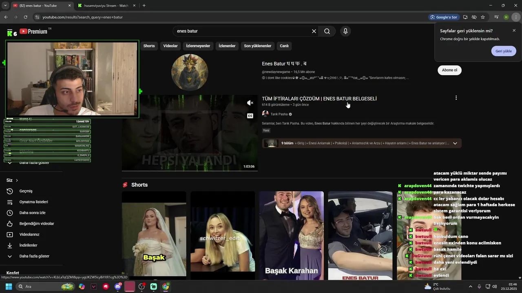Reload the page with the refresh icon
The image size is (522, 293).
pos(25,17)
